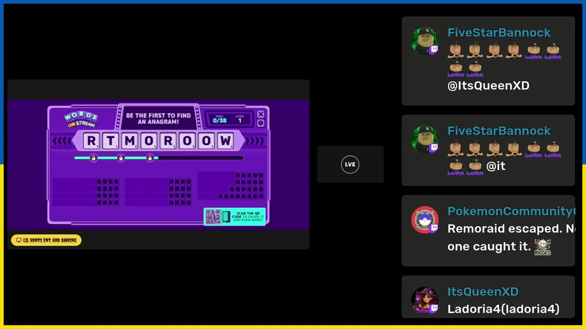Click Twitch badge on ItsQueenXD avatar
The image size is (586, 329).
pos(434,309)
